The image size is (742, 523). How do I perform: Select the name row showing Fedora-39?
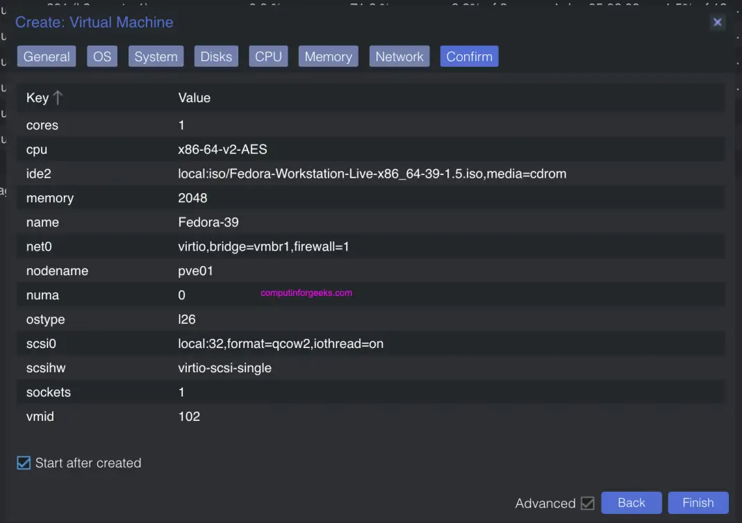208,222
